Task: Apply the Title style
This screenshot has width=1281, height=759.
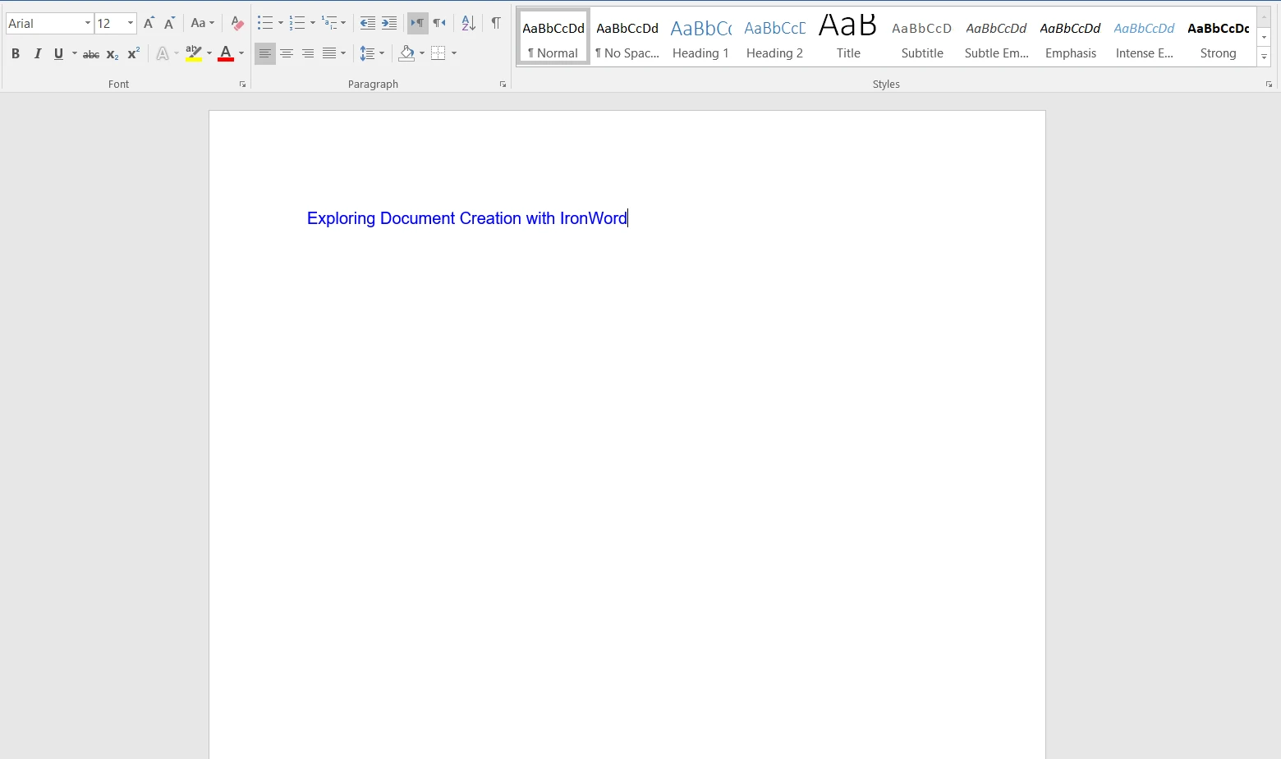Action: tap(848, 38)
